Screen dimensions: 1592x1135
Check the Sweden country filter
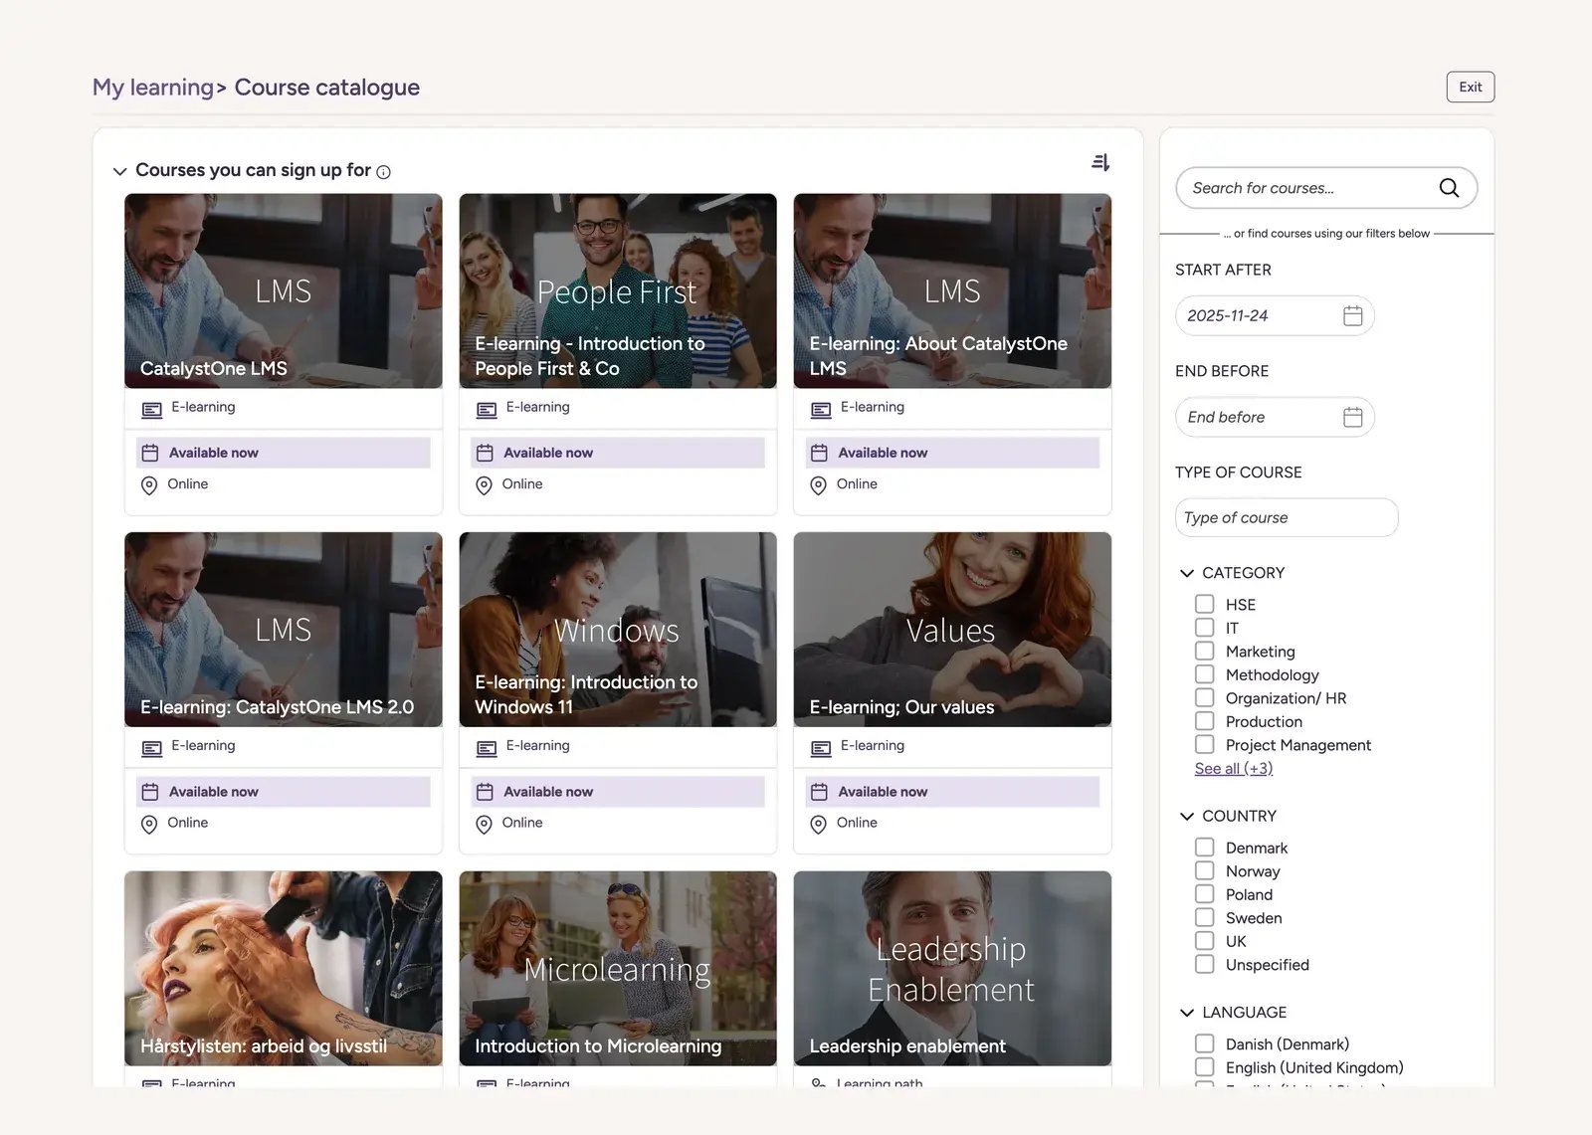(x=1204, y=917)
